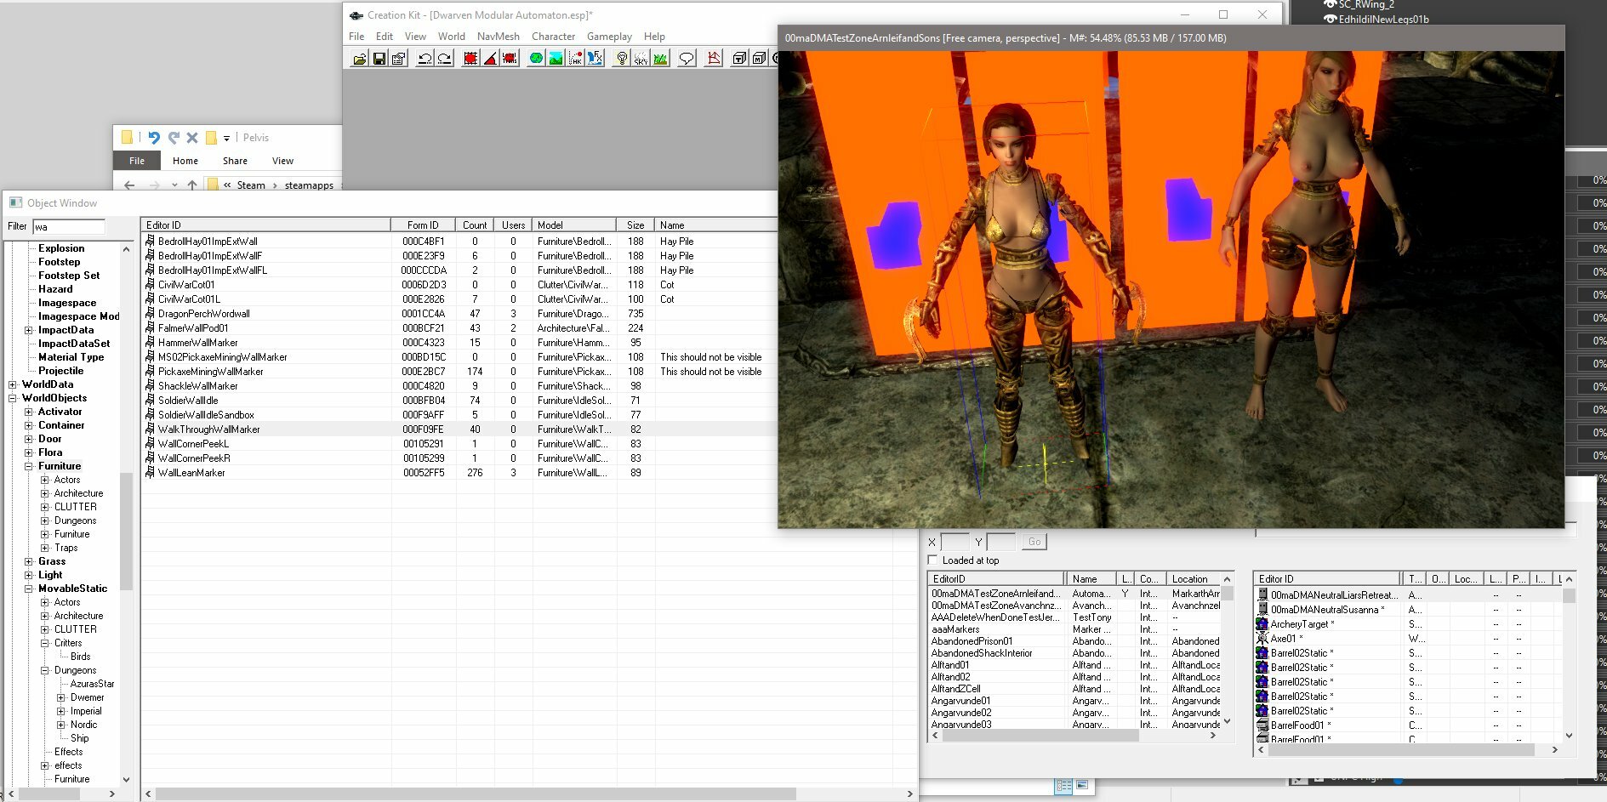Select the DragonPerchWordwall row
This screenshot has width=1607, height=802.
point(459,314)
